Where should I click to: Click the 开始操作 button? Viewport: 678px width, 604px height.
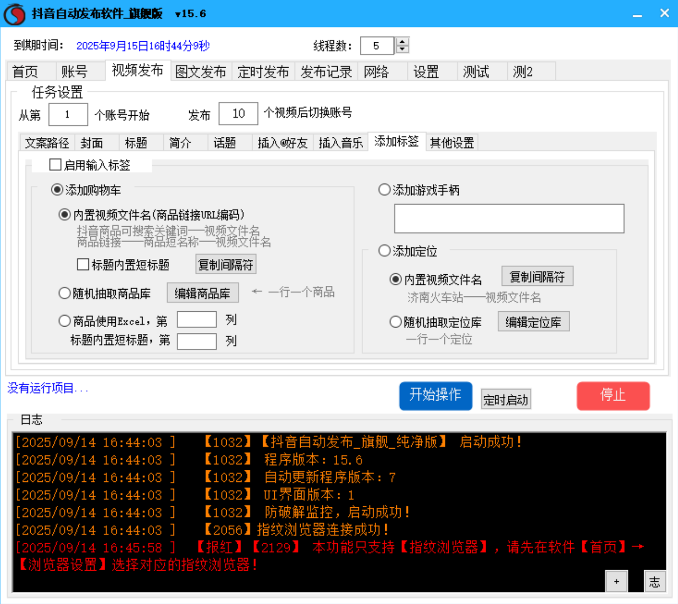[x=435, y=396]
